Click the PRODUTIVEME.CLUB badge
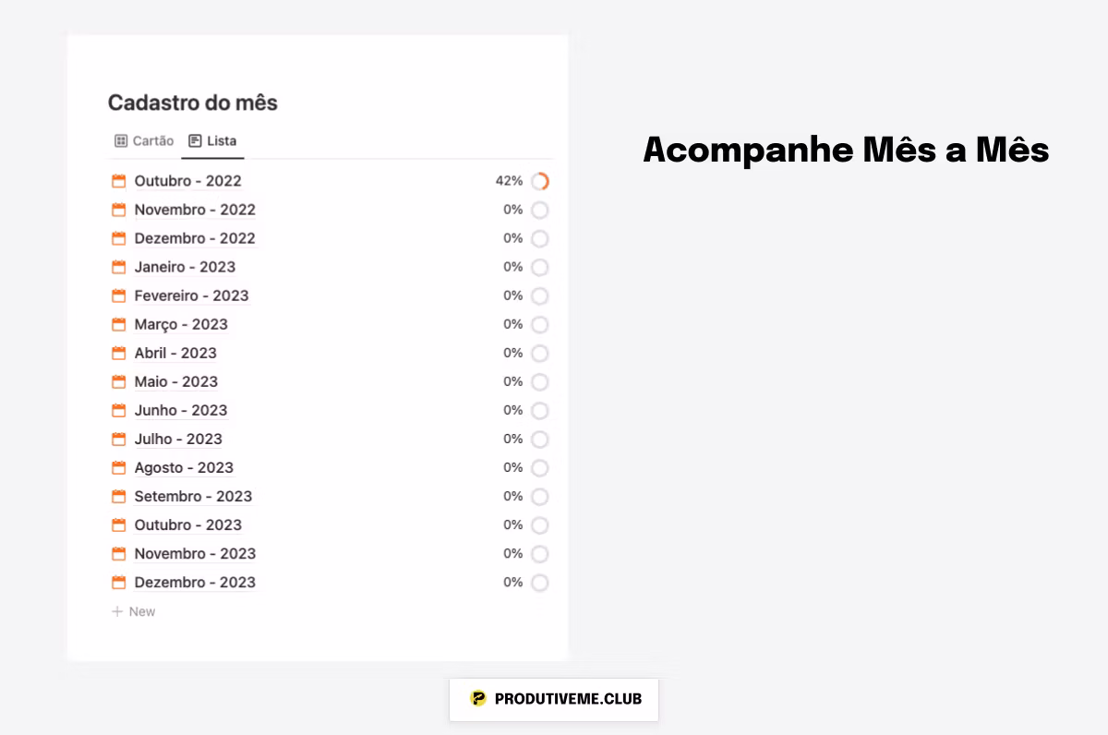1108x735 pixels. pos(554,699)
